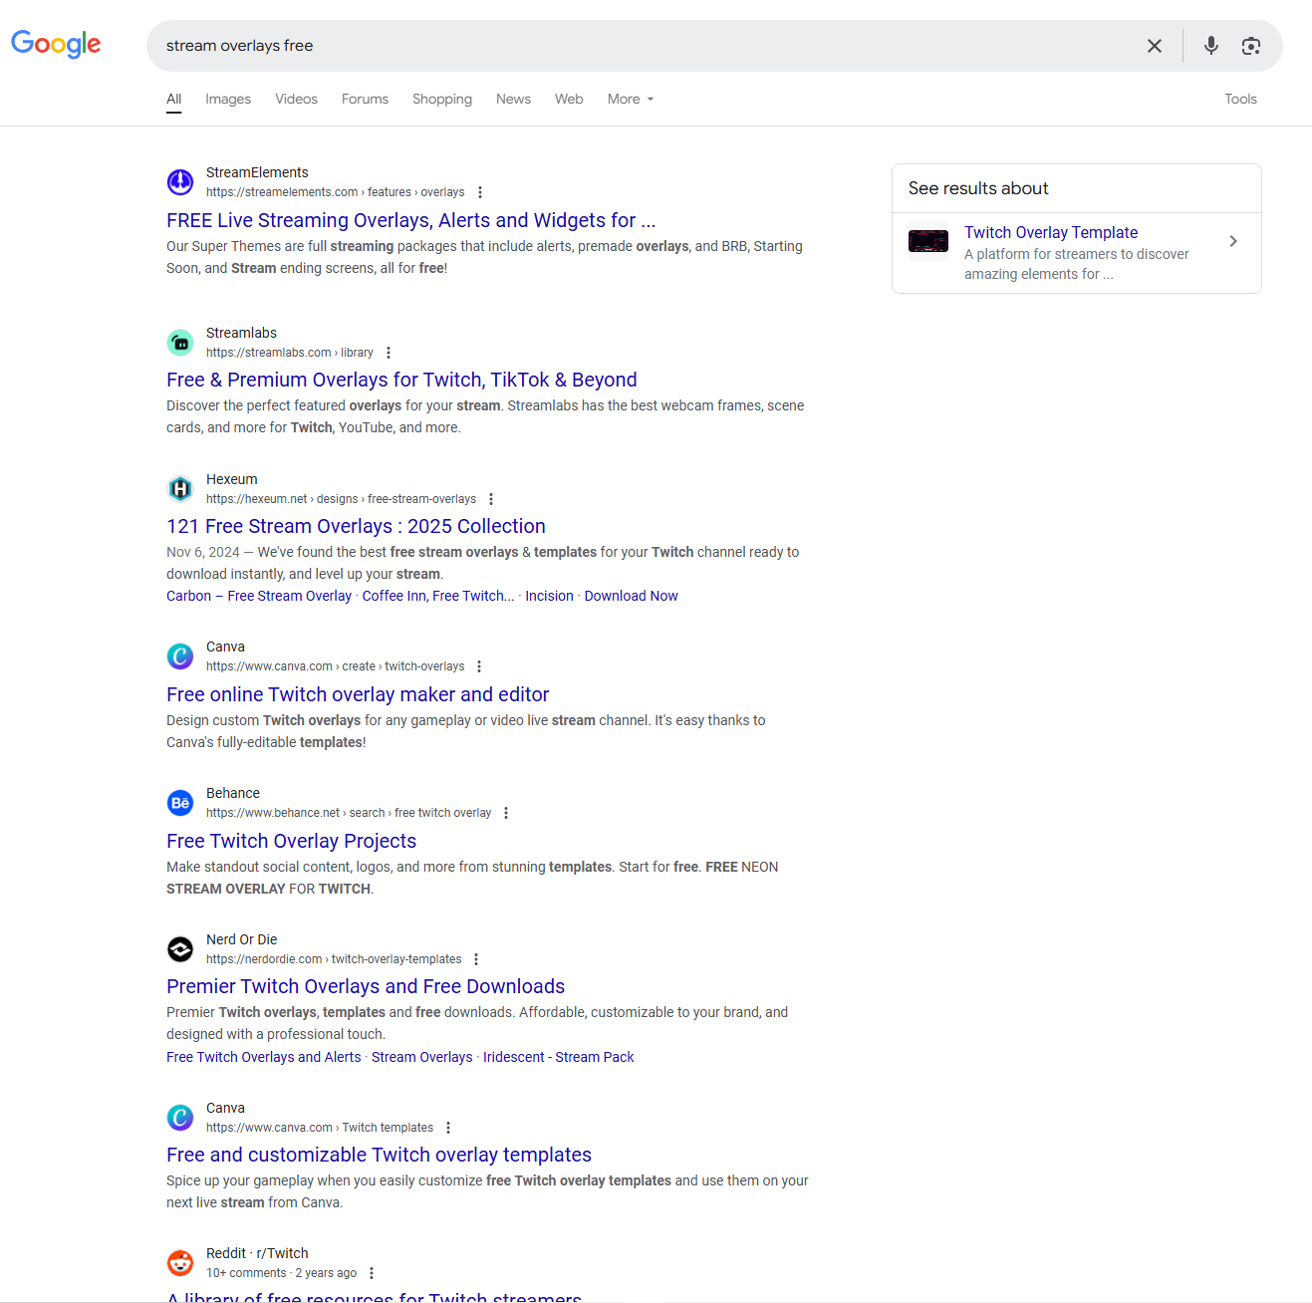Click the streamelements.com features overlays URL
This screenshot has height=1303, width=1312.
point(336,192)
